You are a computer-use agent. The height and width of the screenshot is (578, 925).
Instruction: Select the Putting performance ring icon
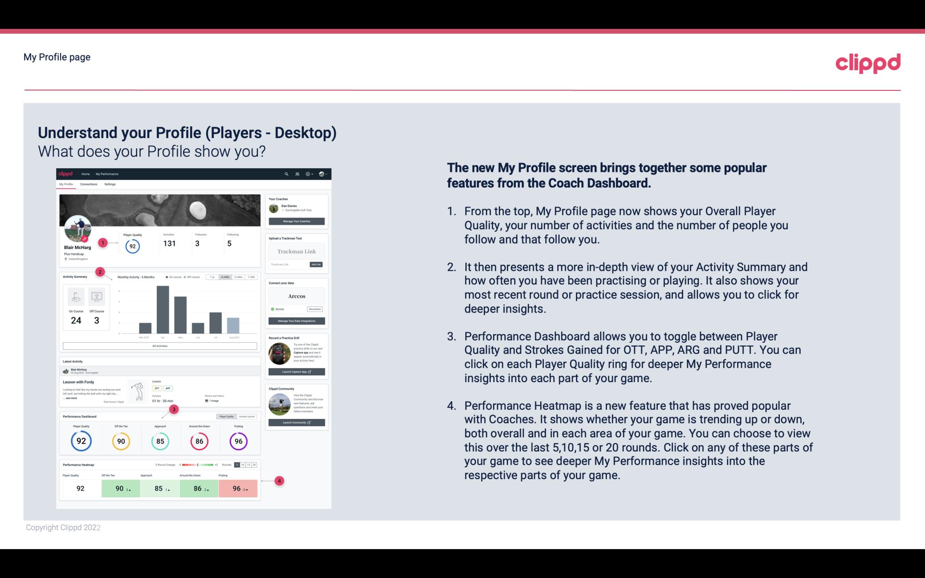coord(238,441)
